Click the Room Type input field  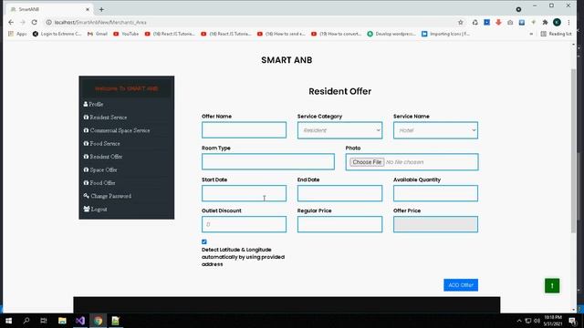pos(268,162)
